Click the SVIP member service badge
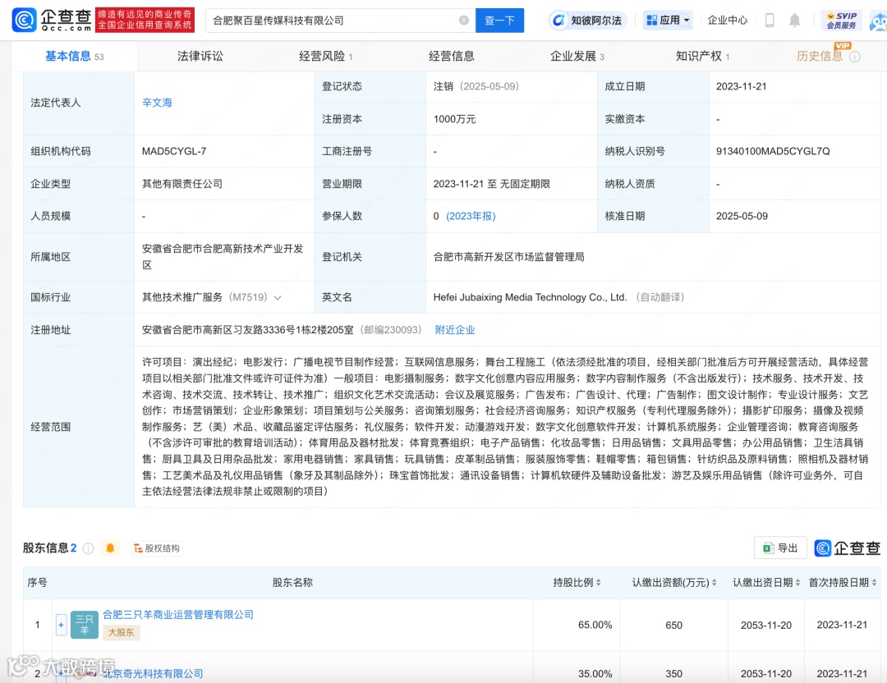The width and height of the screenshot is (887, 683). [x=841, y=21]
